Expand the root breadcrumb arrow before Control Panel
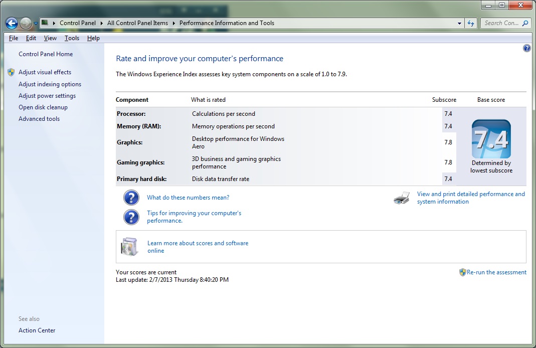536x348 pixels. (54, 23)
